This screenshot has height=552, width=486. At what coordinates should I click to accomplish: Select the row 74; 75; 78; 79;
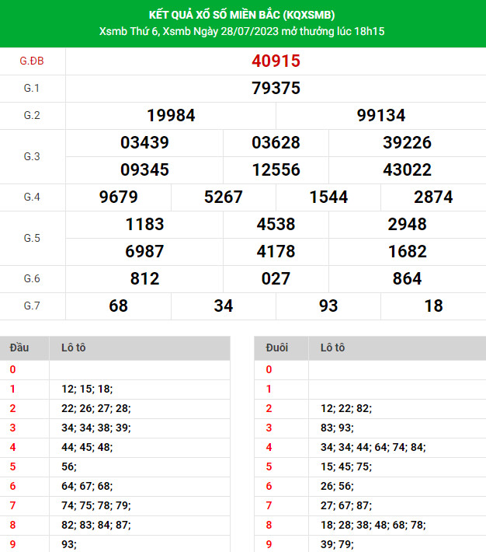point(115,505)
